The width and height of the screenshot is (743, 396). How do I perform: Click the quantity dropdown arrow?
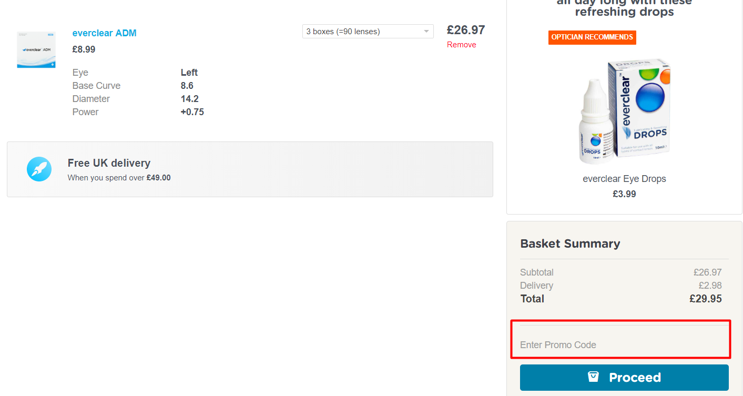[x=426, y=32]
